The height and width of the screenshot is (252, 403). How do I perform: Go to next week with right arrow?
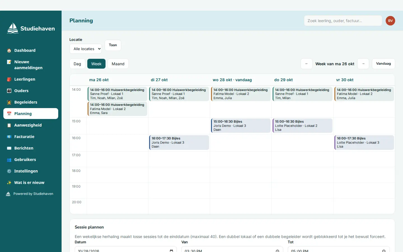coord(363,64)
